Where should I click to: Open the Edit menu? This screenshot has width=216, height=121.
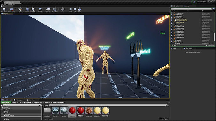tap(5, 4)
